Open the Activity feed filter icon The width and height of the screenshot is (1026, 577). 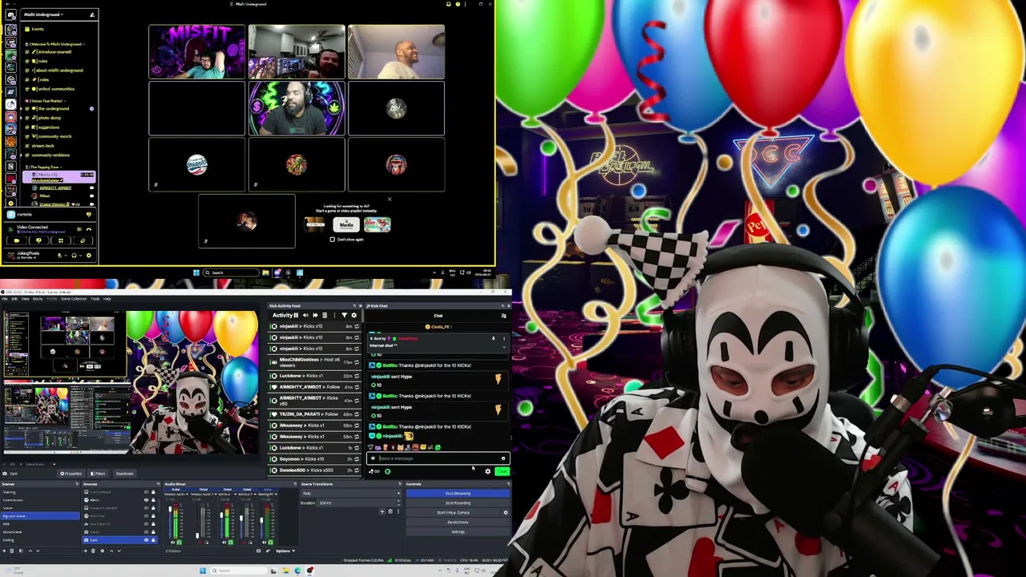tap(345, 315)
